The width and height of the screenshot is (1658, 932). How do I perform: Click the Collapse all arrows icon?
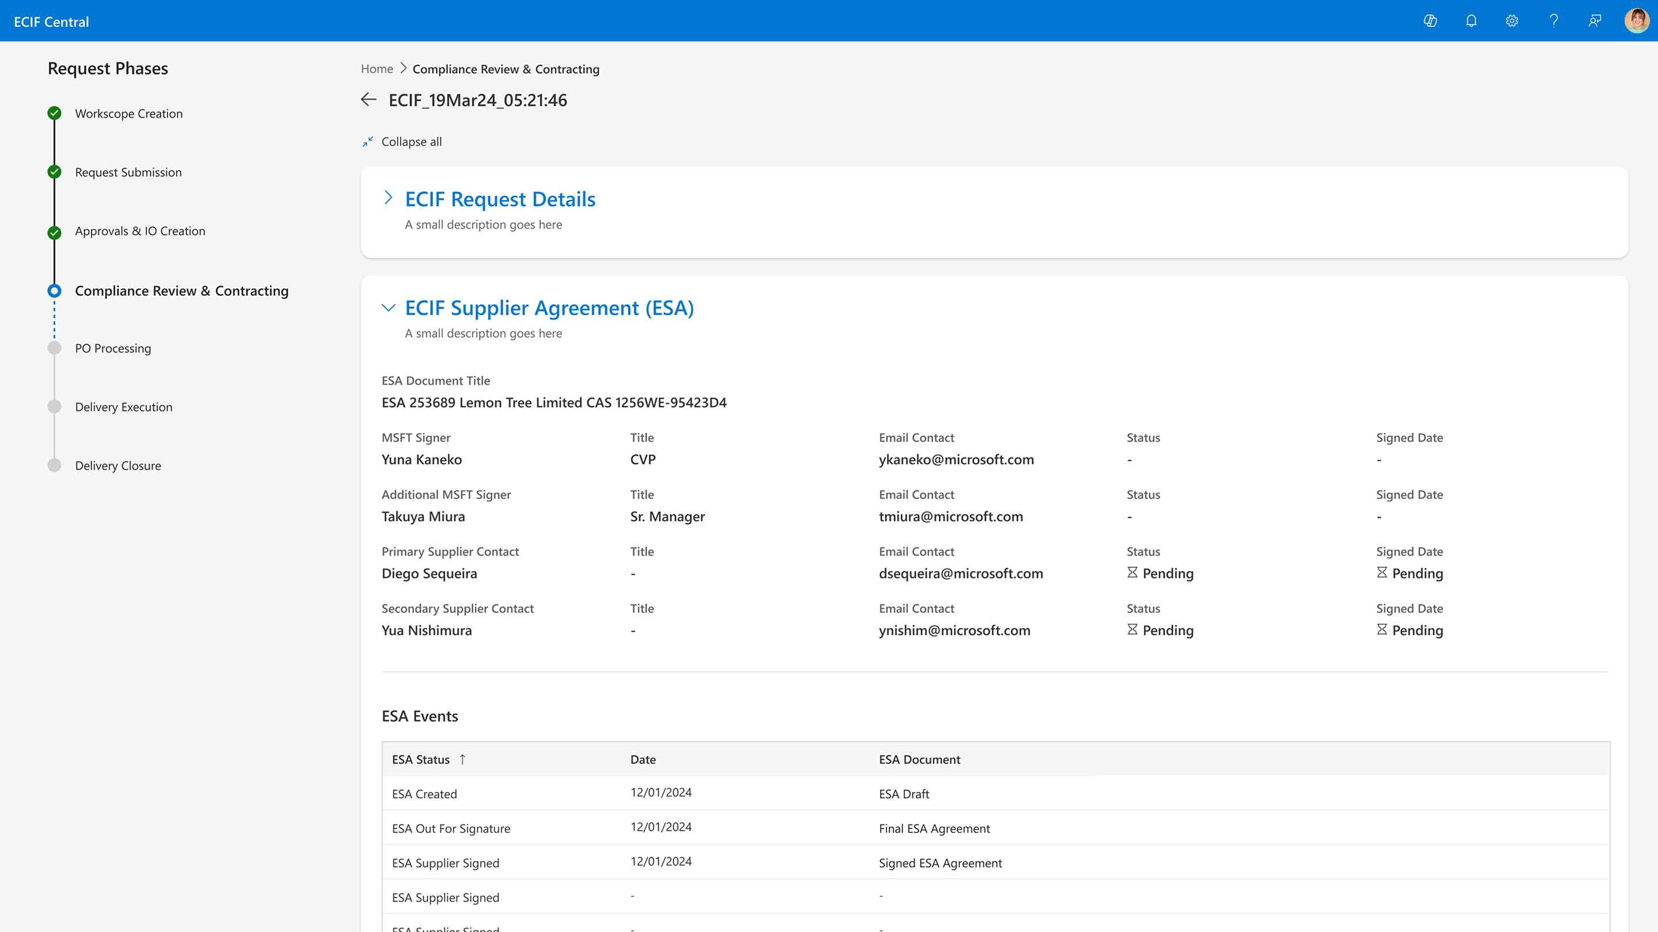pos(367,142)
